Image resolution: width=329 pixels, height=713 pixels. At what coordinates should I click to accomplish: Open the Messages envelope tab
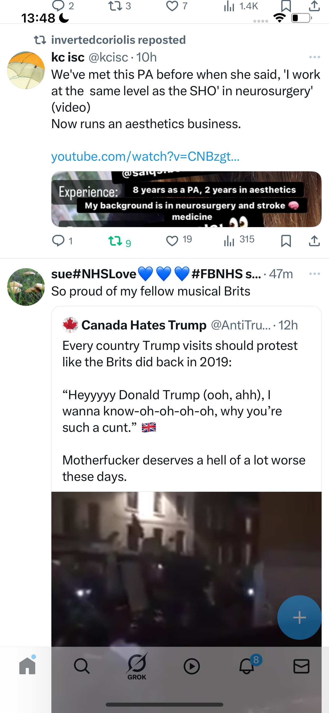(301, 666)
